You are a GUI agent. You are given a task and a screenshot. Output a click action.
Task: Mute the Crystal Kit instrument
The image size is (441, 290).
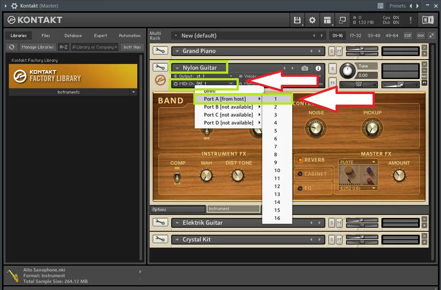(x=339, y=239)
